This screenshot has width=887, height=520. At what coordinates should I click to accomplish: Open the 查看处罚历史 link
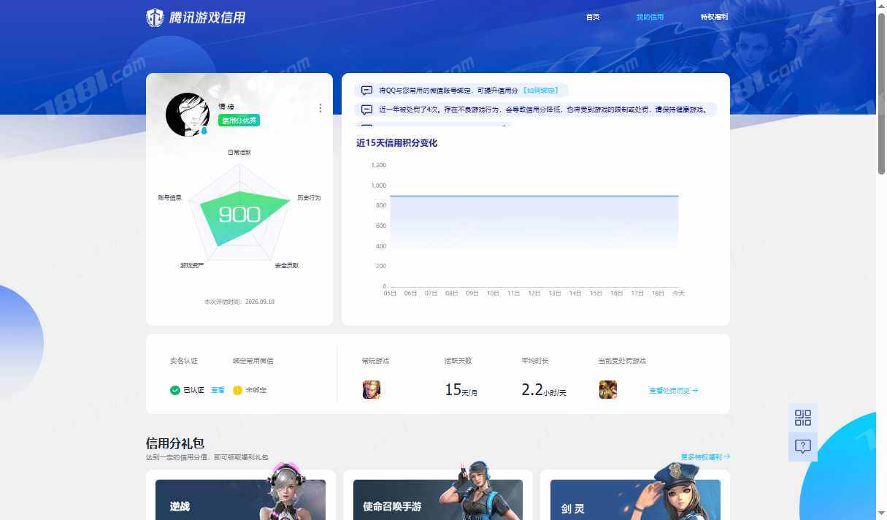pos(673,391)
